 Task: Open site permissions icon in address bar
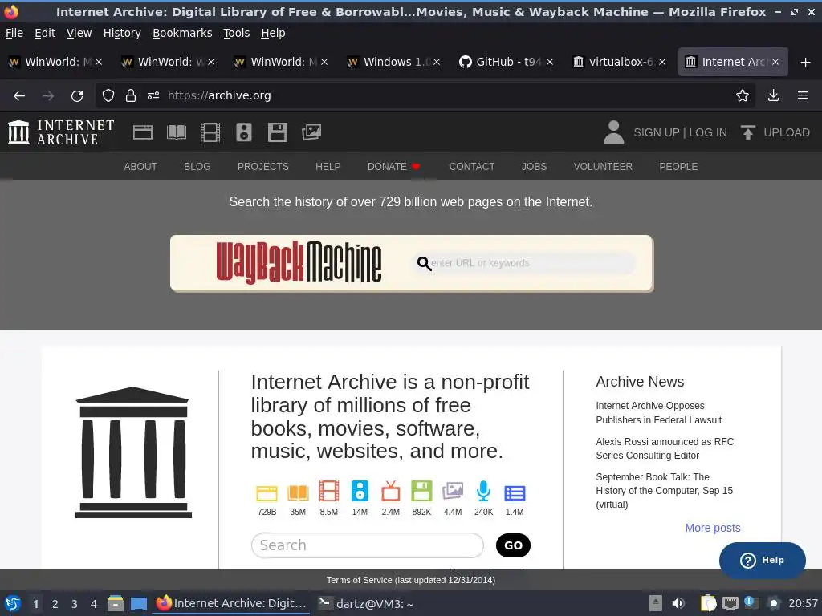153,95
